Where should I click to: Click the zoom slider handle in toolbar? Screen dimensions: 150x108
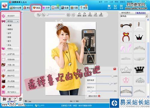coord(47,15)
